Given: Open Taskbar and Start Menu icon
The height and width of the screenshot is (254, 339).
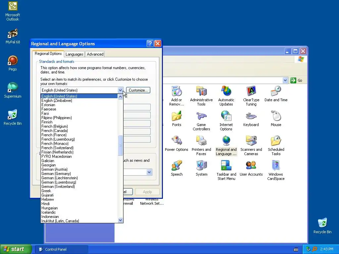Looking at the screenshot, I should coord(226,170).
